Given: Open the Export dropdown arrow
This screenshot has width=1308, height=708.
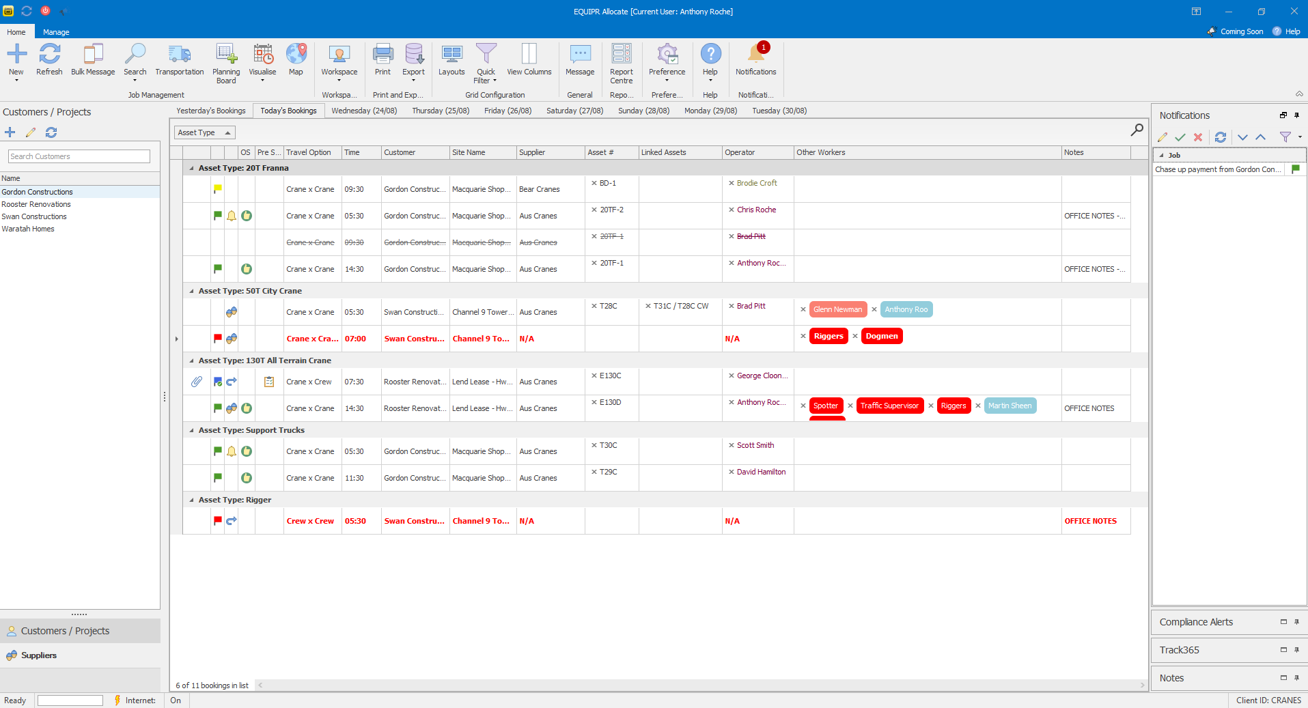Looking at the screenshot, I should pyautogui.click(x=413, y=80).
